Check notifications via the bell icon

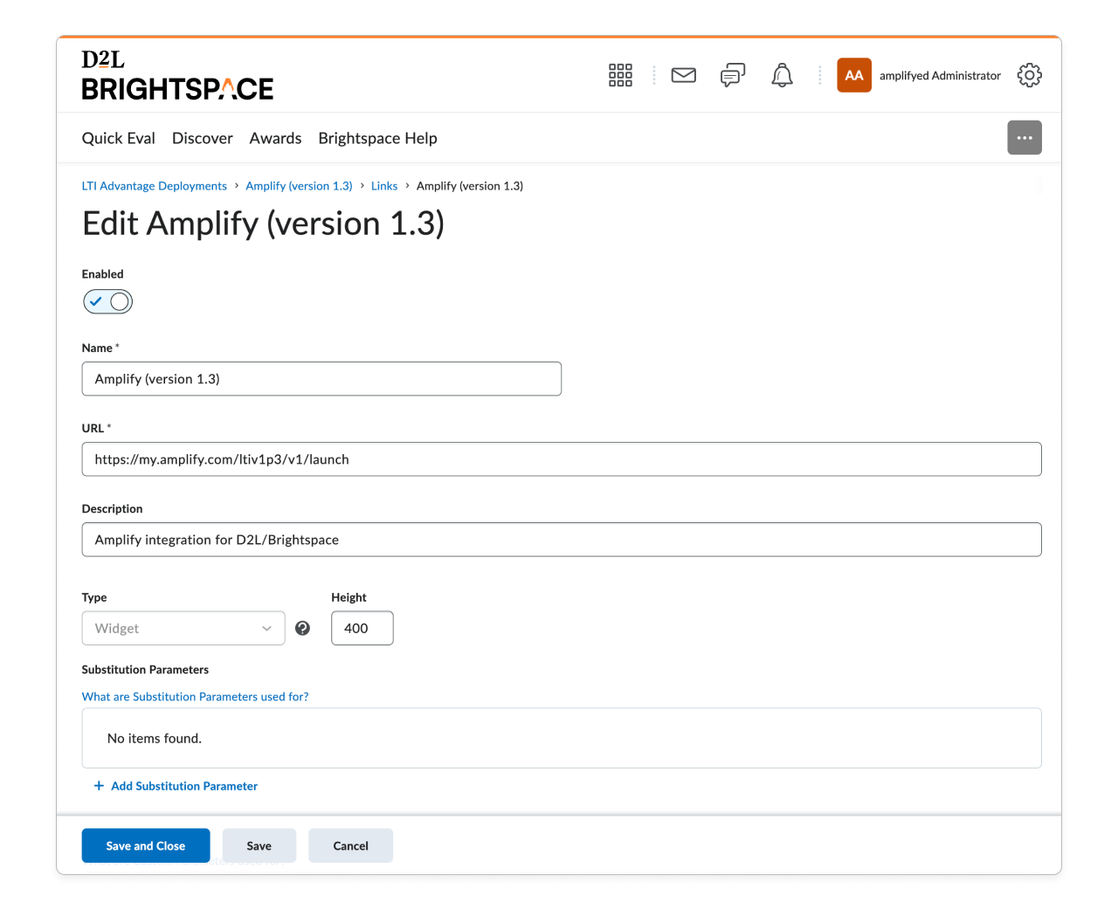click(782, 75)
